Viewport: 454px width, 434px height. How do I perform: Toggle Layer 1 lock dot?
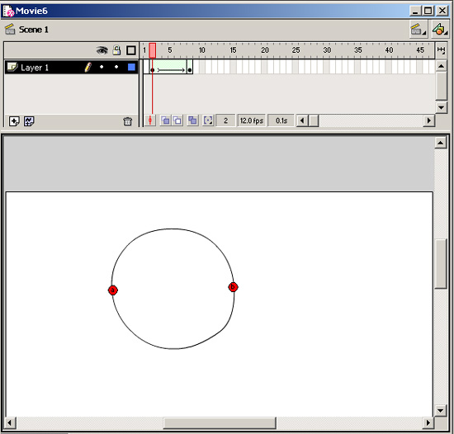[x=116, y=67]
